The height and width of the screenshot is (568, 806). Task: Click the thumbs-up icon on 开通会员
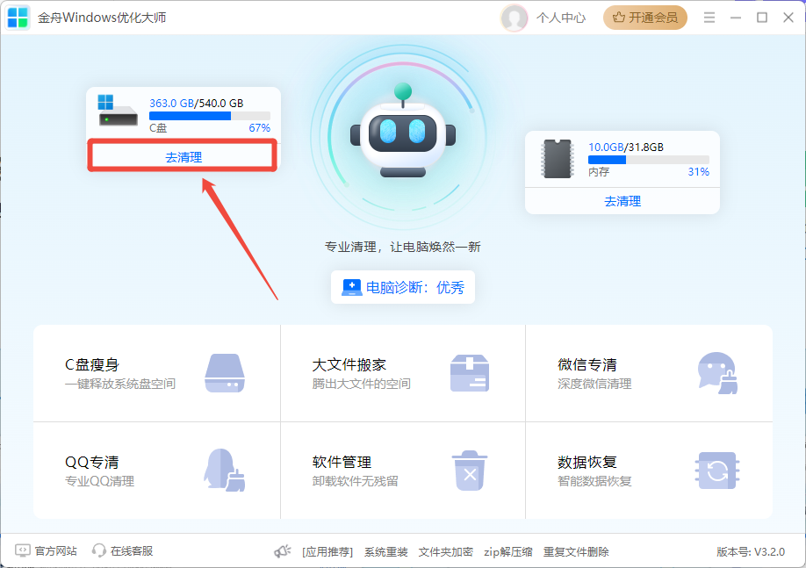[618, 18]
